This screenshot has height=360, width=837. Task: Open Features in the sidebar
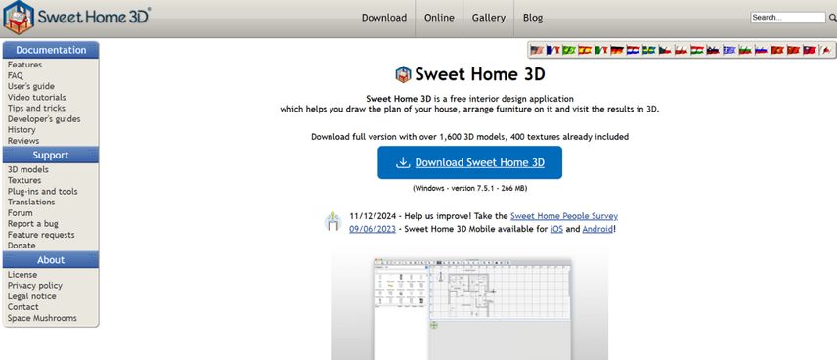coord(24,65)
